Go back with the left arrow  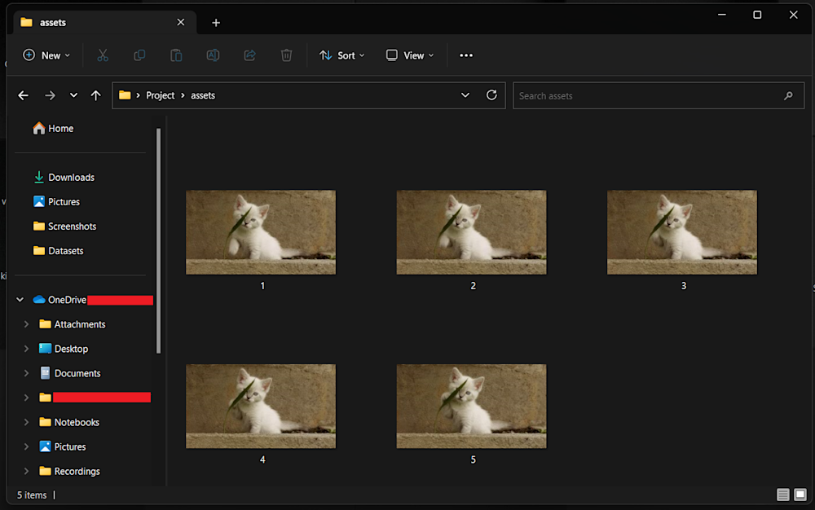click(24, 95)
